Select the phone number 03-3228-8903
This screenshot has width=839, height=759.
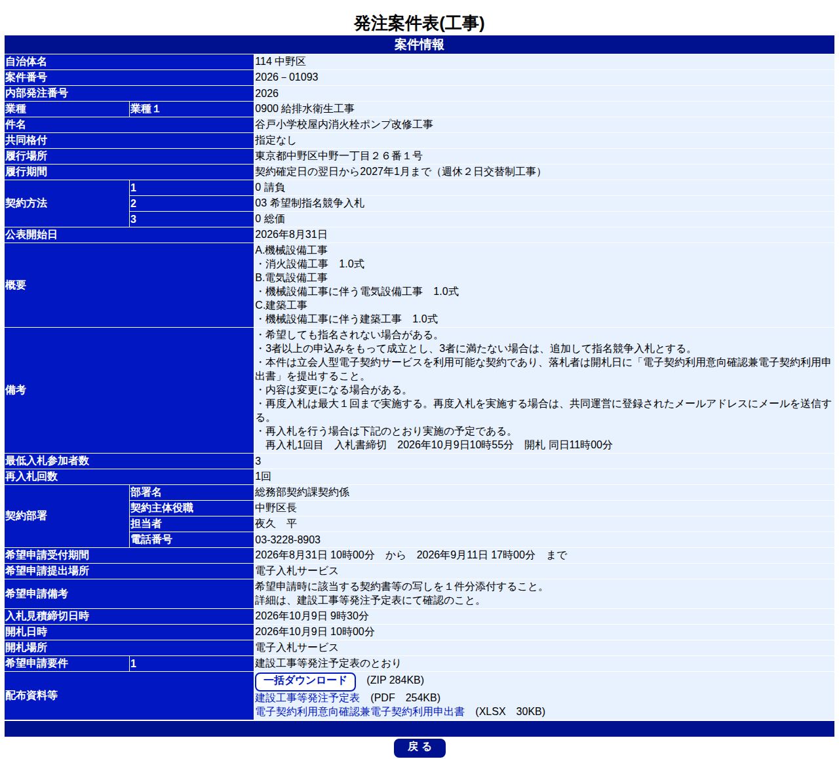pos(288,539)
